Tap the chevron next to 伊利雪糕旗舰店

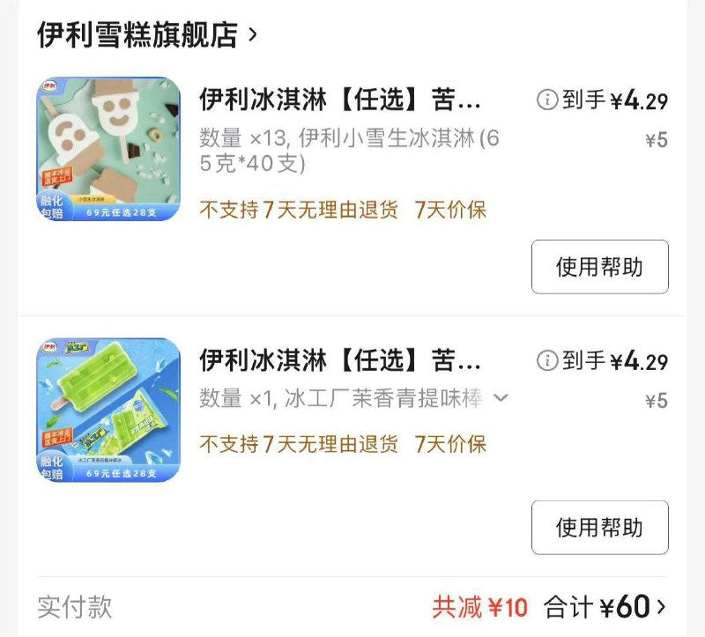click(x=253, y=34)
